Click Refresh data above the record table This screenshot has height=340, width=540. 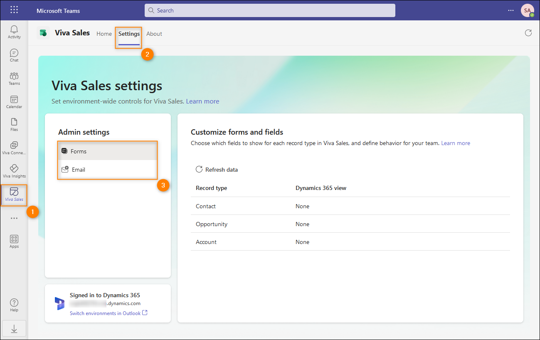(x=217, y=169)
